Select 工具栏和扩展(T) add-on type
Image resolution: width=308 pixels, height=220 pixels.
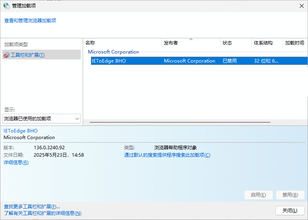(x=42, y=55)
